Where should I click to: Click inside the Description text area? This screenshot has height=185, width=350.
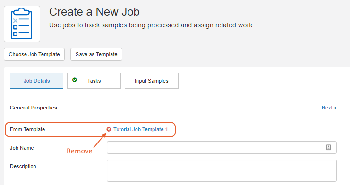[x=222, y=170]
